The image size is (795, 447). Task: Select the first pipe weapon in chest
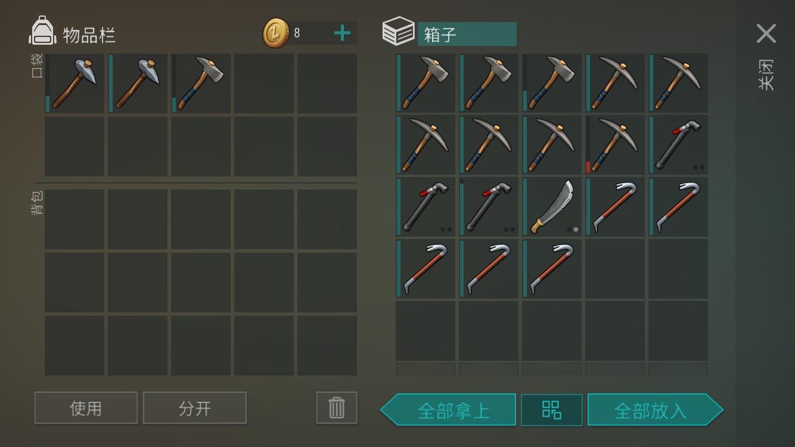pos(678,145)
